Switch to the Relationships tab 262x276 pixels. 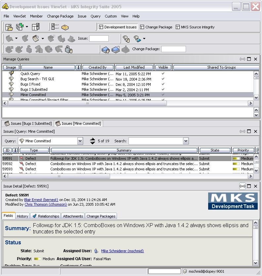pos(46,216)
